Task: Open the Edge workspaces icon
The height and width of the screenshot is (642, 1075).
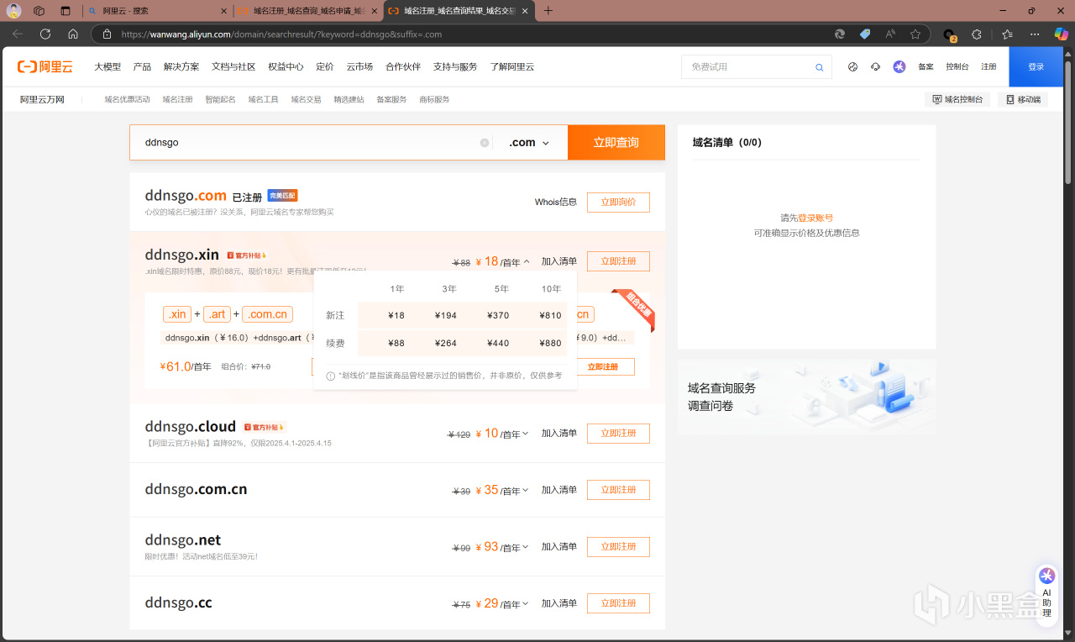Action: 39,11
